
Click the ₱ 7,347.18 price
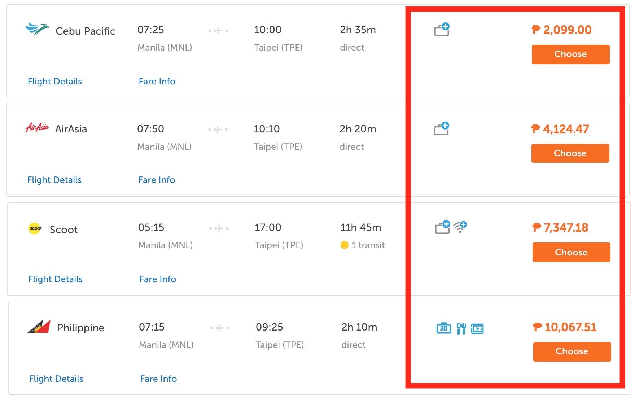point(561,228)
